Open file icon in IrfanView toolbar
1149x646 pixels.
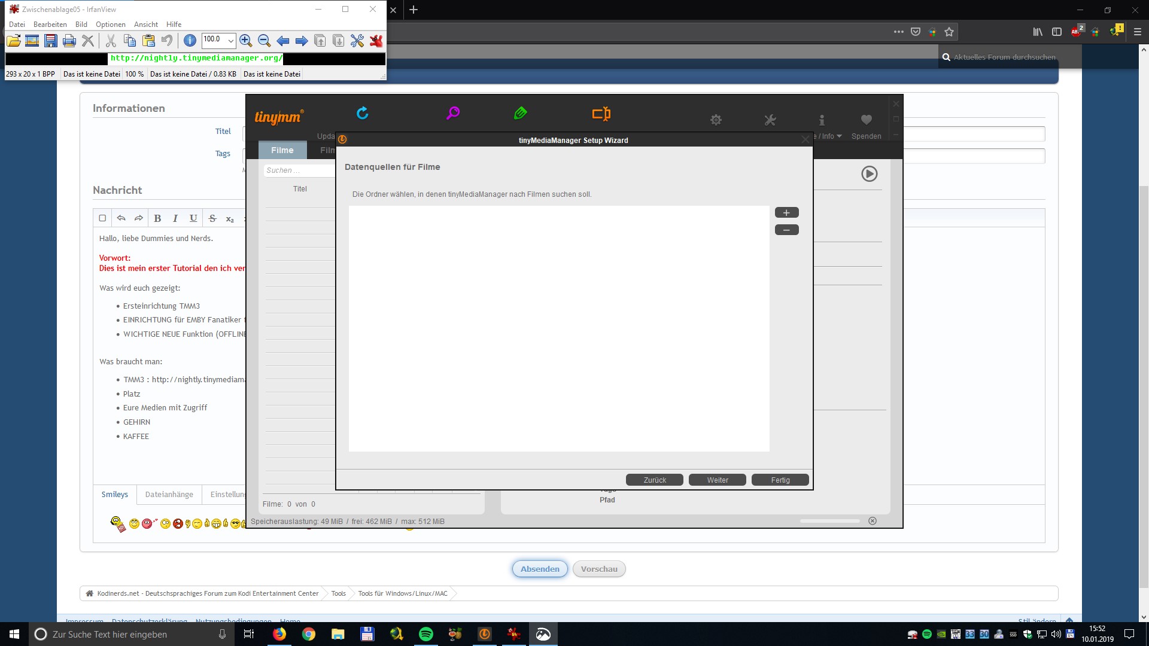pyautogui.click(x=13, y=41)
